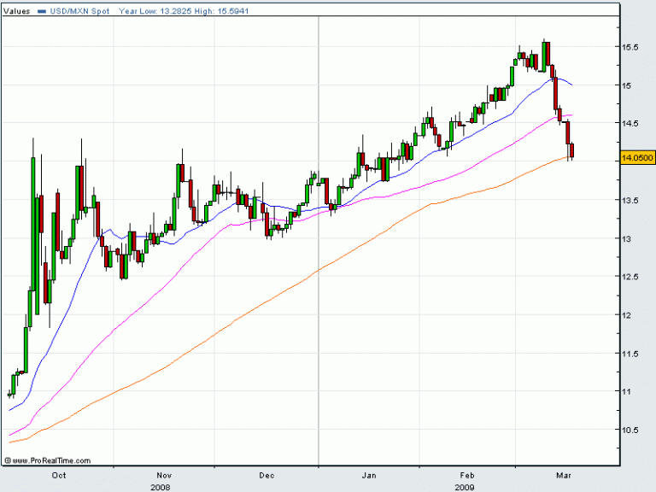Image resolution: width=656 pixels, height=492 pixels.
Task: Select the Oct label on time axis
Action: point(60,473)
